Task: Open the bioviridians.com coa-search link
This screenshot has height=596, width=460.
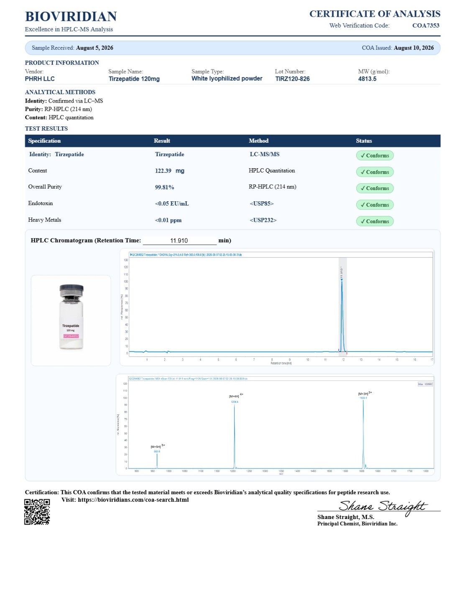Action: [x=133, y=500]
